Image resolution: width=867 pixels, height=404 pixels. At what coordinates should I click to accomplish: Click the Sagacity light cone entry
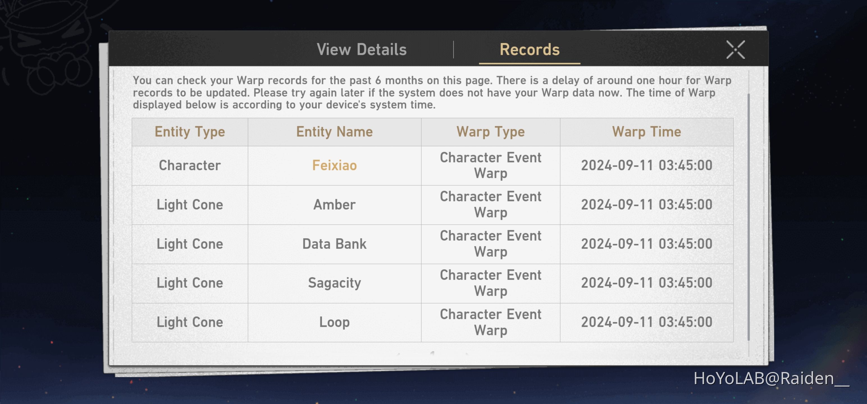334,283
